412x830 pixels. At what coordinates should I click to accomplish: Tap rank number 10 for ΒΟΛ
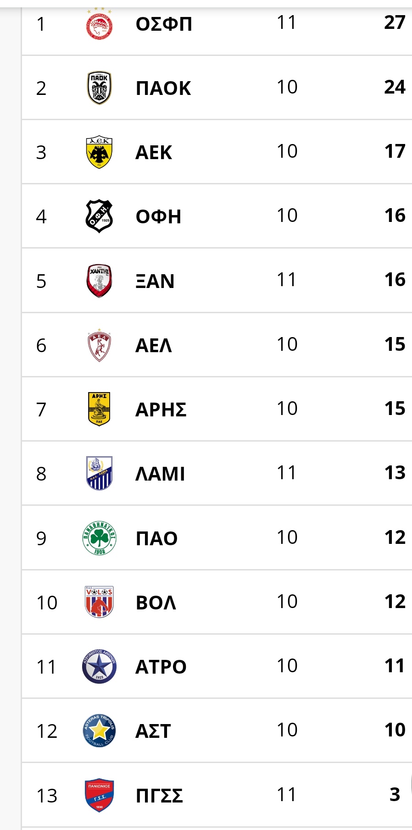47,603
